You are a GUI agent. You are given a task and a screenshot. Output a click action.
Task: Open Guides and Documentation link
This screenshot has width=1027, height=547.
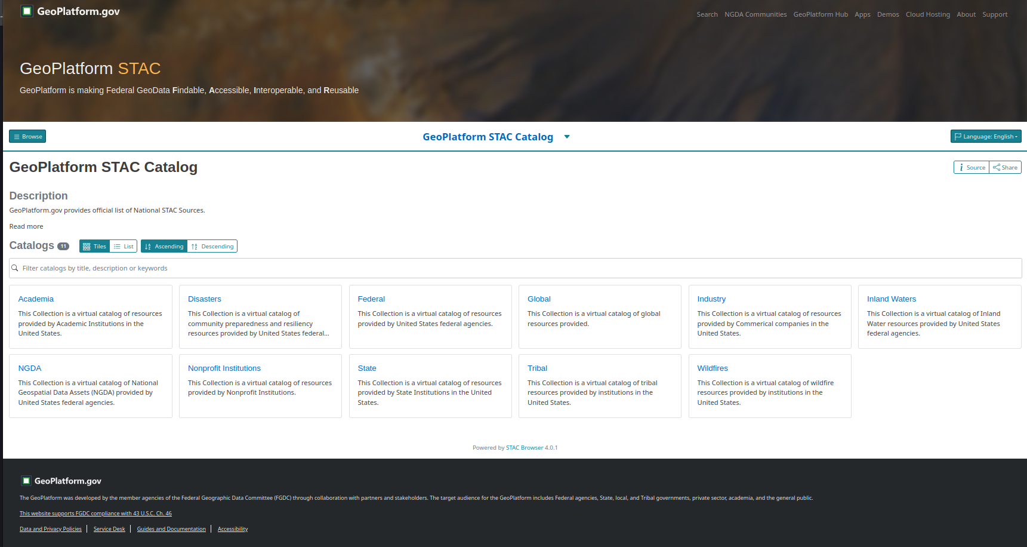click(x=171, y=529)
